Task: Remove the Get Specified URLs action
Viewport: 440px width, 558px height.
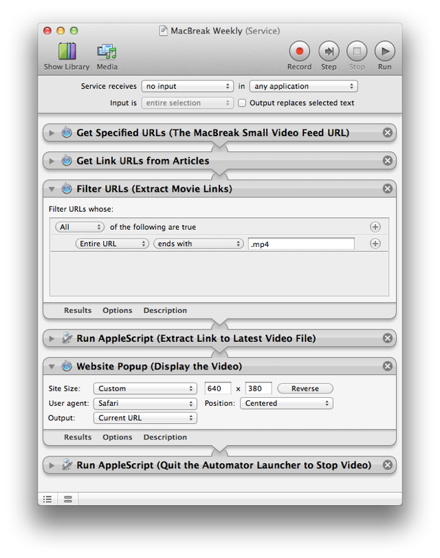Action: pos(388,133)
